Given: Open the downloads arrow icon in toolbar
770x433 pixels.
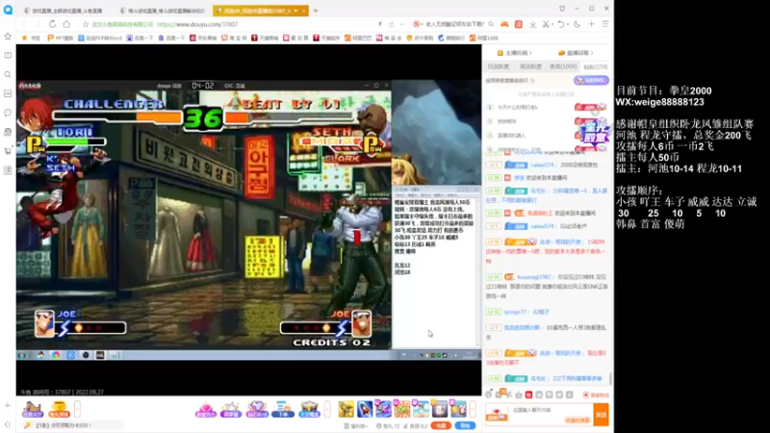Looking at the screenshot, I should tap(533, 24).
